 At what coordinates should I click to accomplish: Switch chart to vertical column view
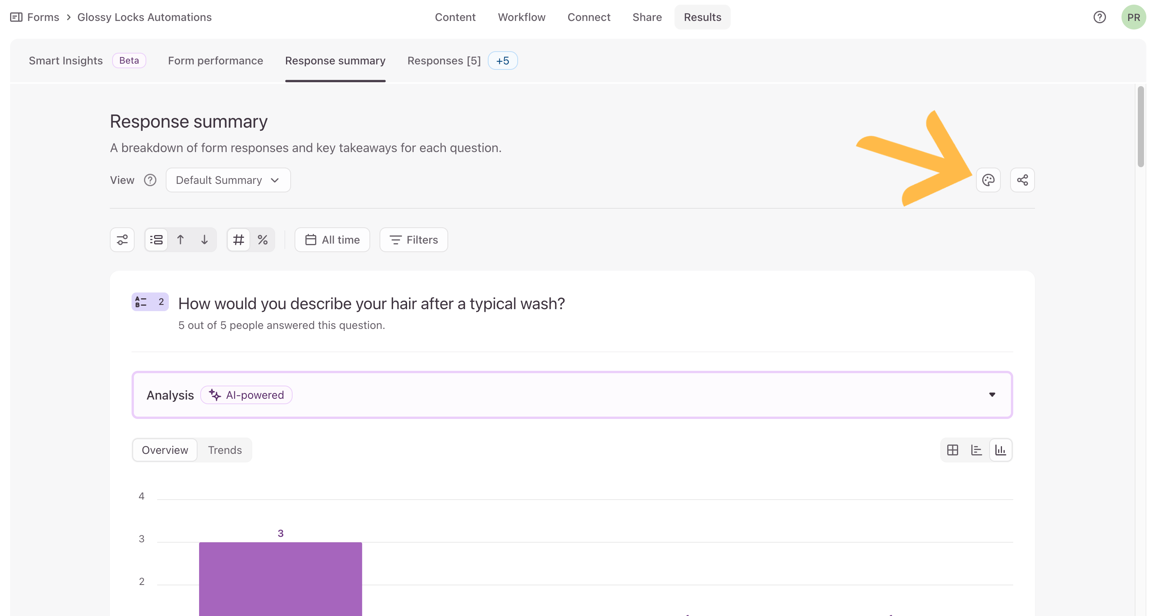pyautogui.click(x=1000, y=450)
